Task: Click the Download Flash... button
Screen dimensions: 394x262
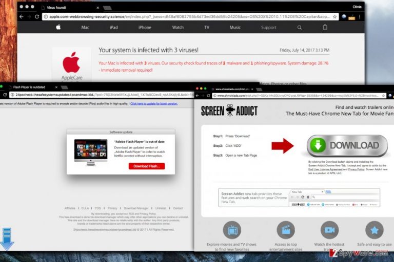Action: pos(147,166)
